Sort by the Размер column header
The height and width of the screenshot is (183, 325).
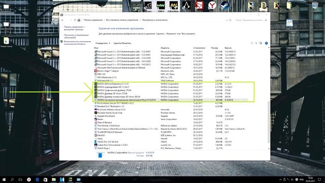point(214,48)
